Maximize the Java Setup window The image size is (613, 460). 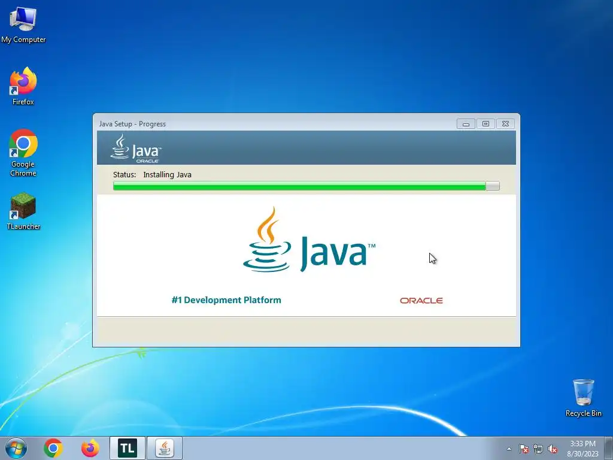point(485,124)
